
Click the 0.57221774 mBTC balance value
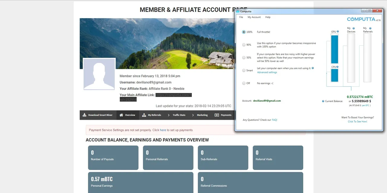[360, 97]
